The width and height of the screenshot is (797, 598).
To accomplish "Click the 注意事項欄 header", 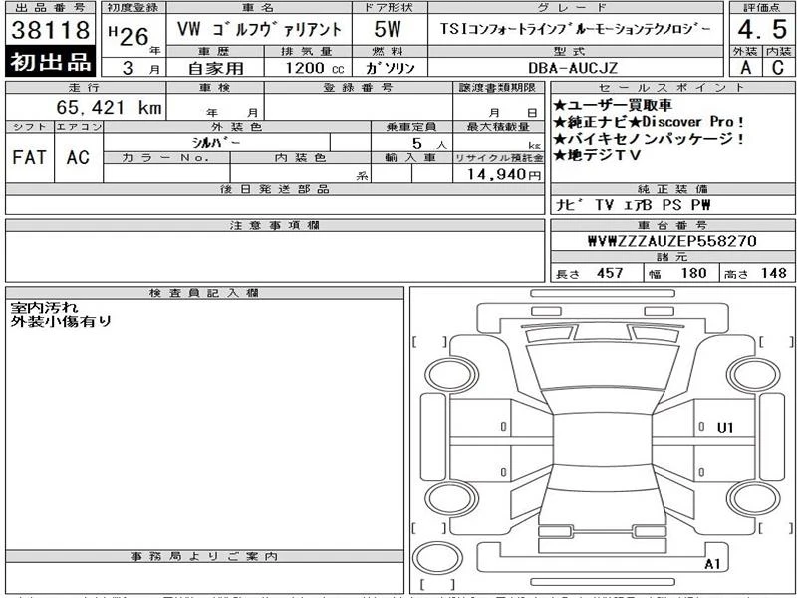I will click(x=275, y=225).
